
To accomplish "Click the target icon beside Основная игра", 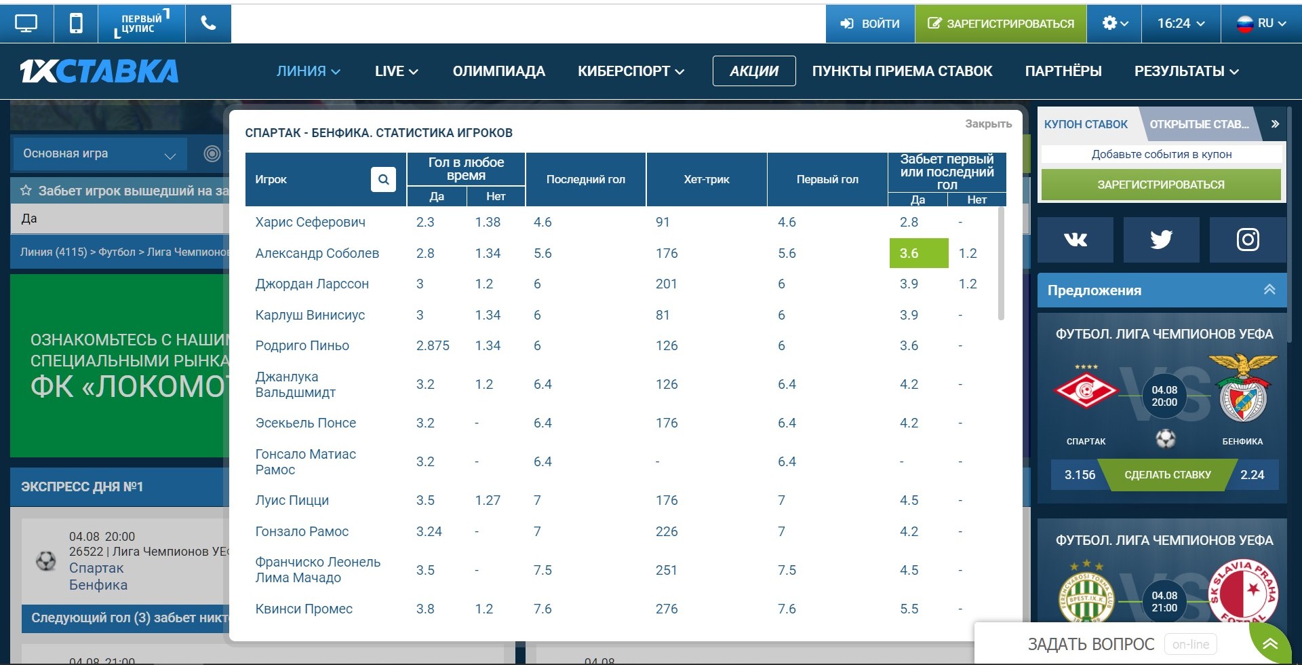I will [x=212, y=154].
